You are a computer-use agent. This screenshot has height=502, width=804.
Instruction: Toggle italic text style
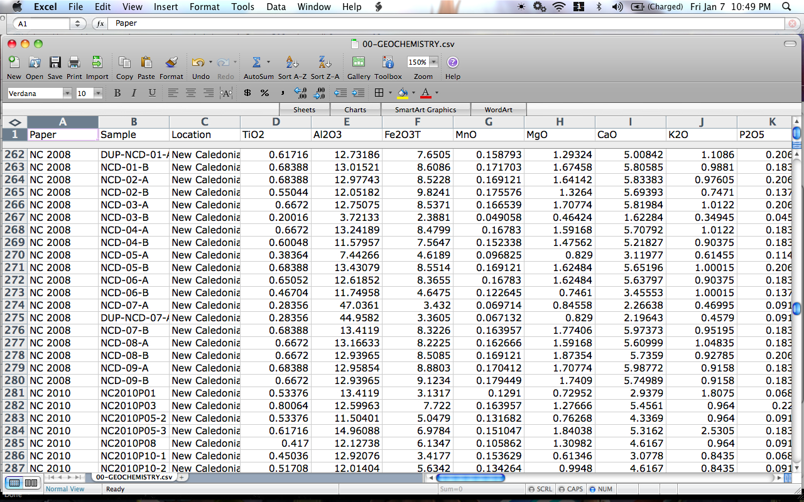[134, 93]
